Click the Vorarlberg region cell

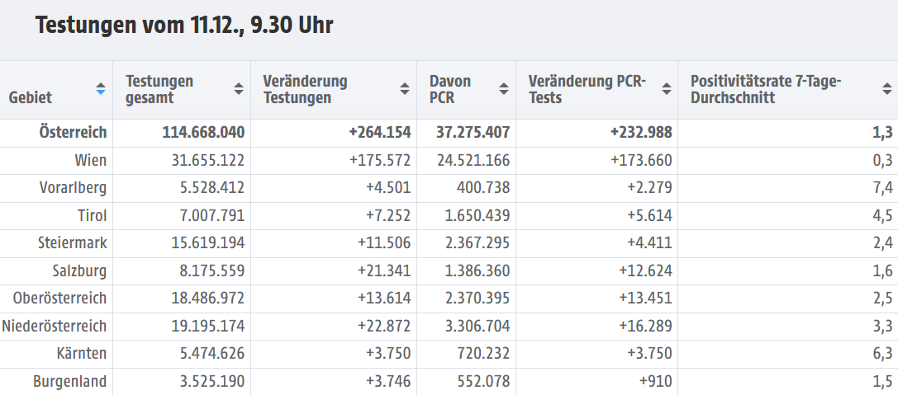(74, 187)
